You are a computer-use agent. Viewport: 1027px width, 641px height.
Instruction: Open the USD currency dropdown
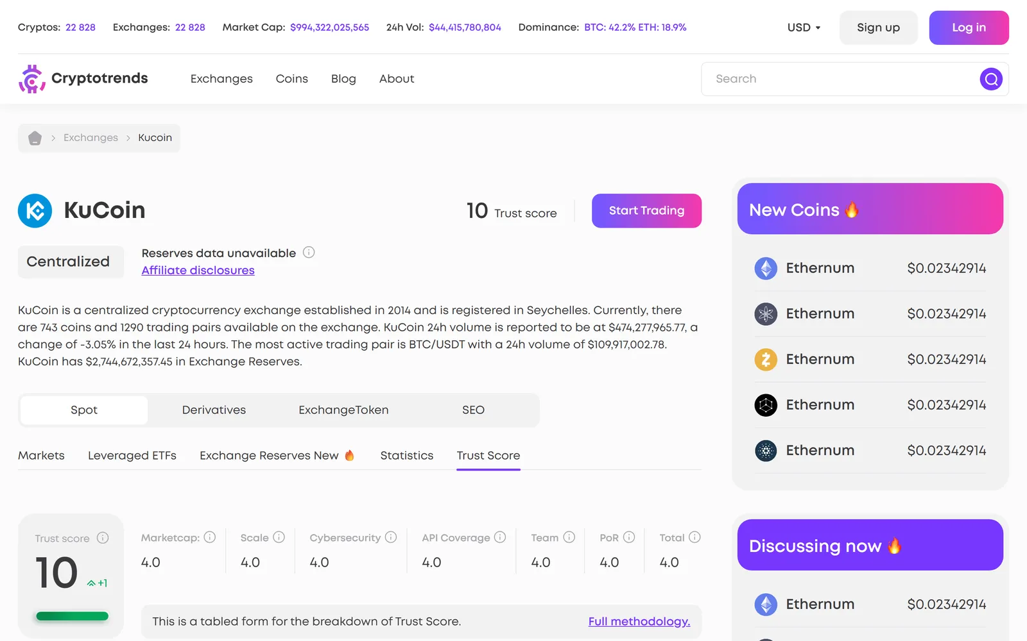click(804, 28)
